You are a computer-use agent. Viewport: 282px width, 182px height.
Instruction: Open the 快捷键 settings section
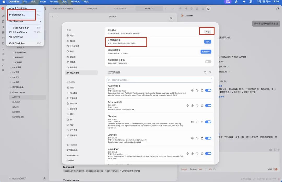pos(73,57)
